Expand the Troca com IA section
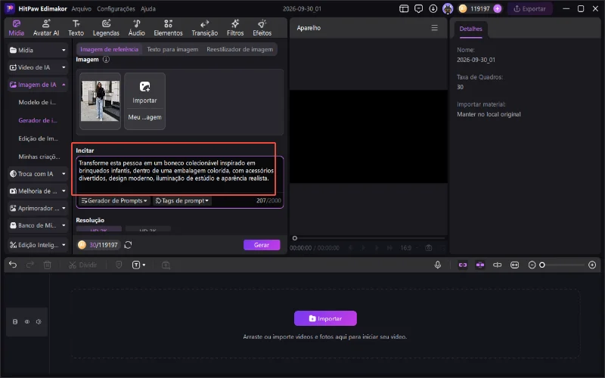This screenshot has height=378, width=605. point(37,174)
